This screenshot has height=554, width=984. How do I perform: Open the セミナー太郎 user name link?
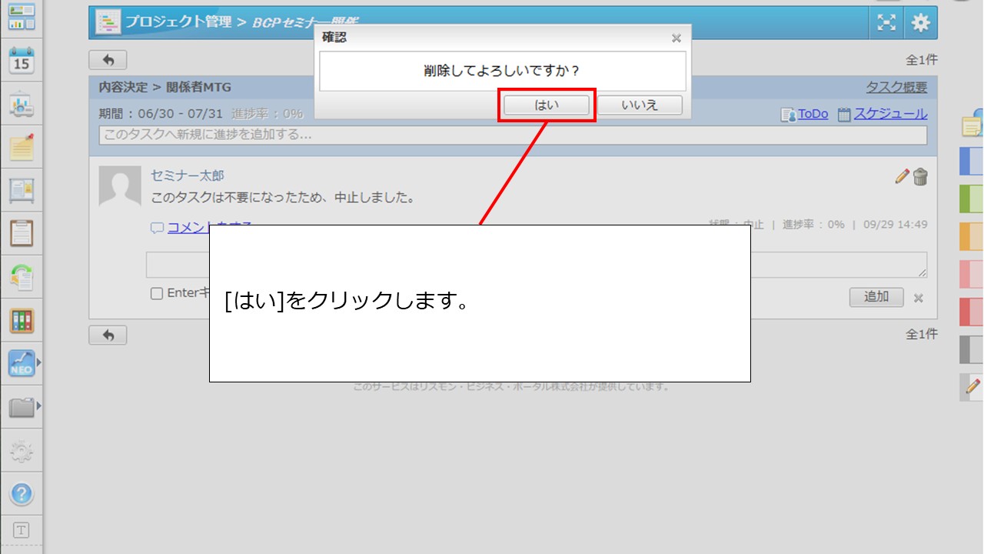pos(188,175)
